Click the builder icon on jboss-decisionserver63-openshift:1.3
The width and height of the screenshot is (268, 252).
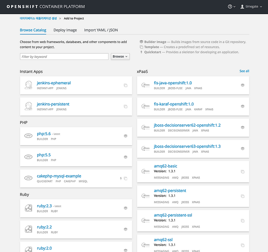tap(243, 148)
